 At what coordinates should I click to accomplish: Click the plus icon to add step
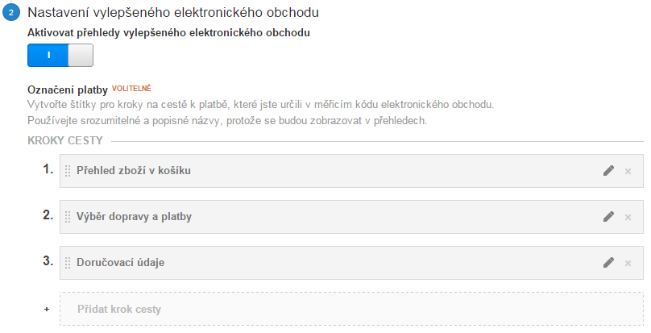click(x=47, y=310)
